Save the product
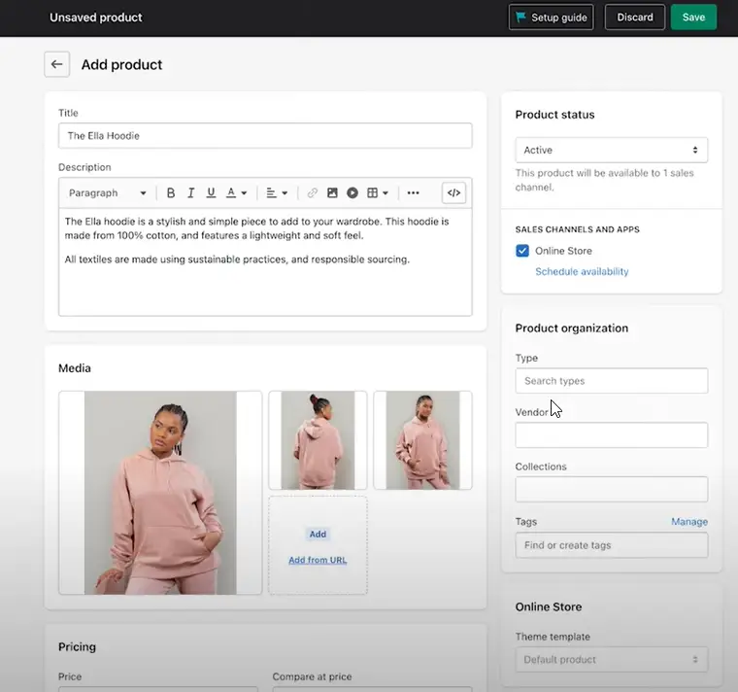The height and width of the screenshot is (692, 738). (x=693, y=17)
